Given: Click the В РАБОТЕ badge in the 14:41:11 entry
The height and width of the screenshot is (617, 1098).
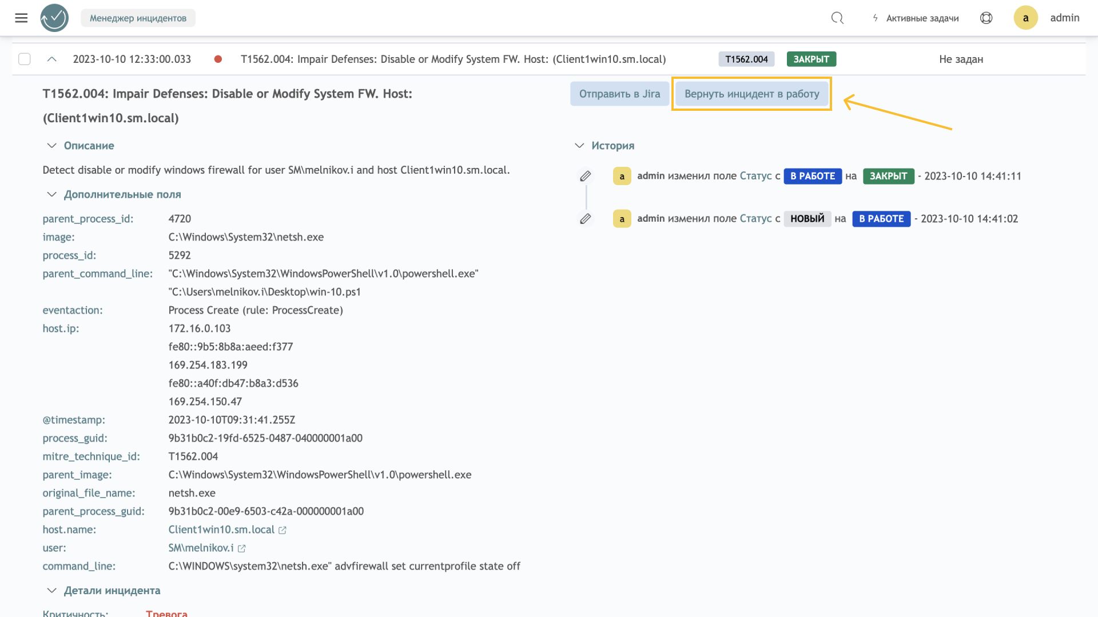Looking at the screenshot, I should tap(813, 176).
